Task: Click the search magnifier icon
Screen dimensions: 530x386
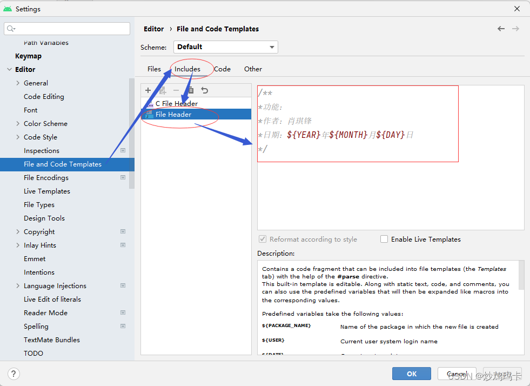Action: click(x=11, y=29)
